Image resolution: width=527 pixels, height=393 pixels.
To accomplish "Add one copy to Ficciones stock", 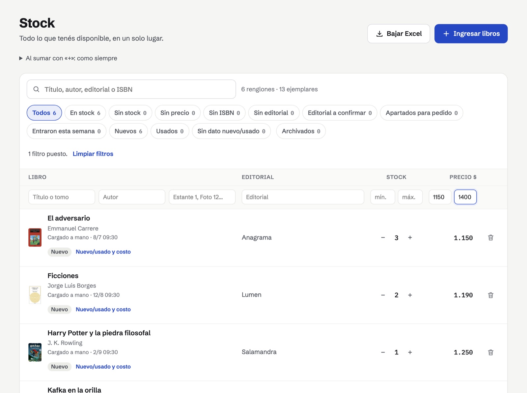I will click(x=410, y=295).
